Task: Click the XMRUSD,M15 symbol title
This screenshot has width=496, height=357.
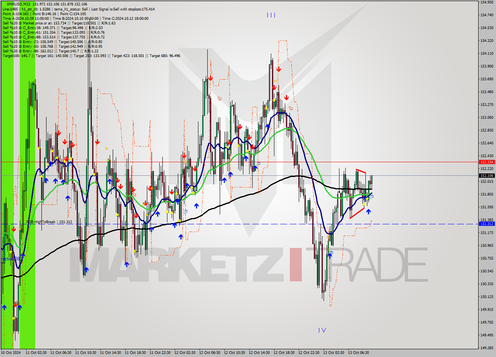Action: [x=18, y=4]
